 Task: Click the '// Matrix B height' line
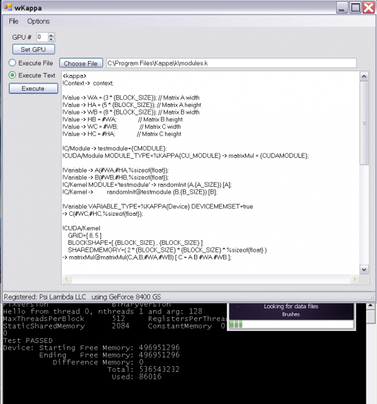pyautogui.click(x=123, y=120)
